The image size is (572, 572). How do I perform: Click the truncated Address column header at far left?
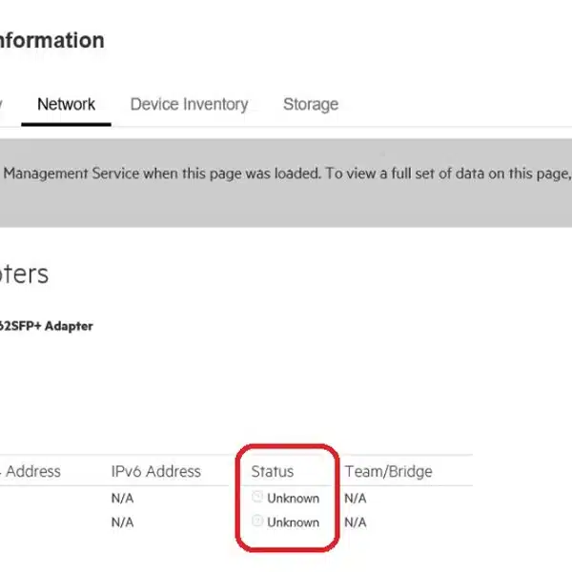(32, 471)
